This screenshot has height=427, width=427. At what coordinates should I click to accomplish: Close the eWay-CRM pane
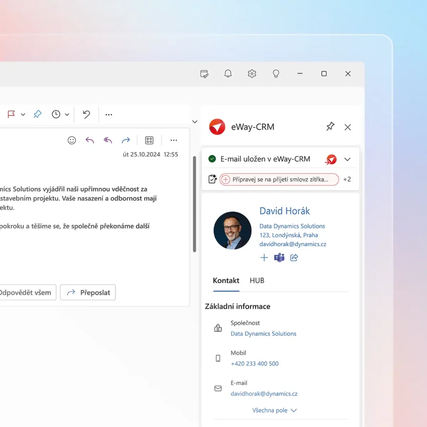(347, 127)
